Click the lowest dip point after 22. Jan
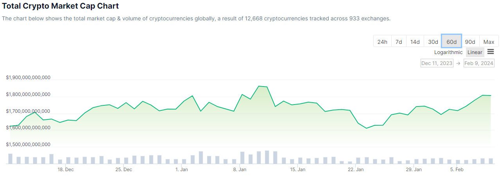 367,128
